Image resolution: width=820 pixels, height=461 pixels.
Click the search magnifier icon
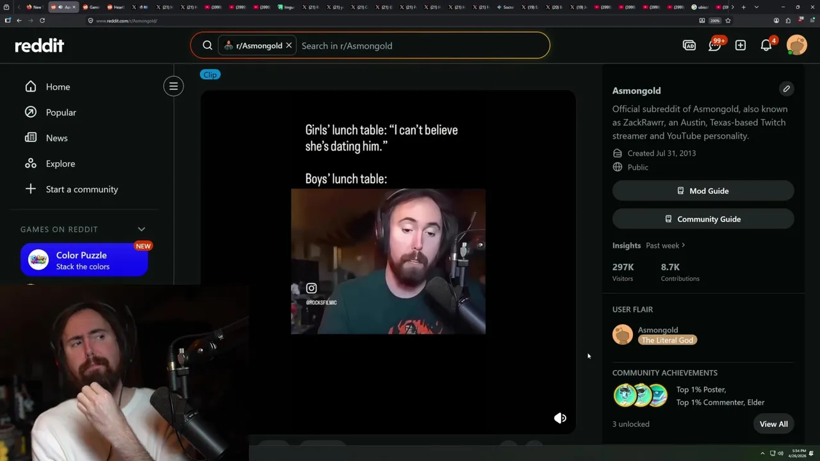208,45
